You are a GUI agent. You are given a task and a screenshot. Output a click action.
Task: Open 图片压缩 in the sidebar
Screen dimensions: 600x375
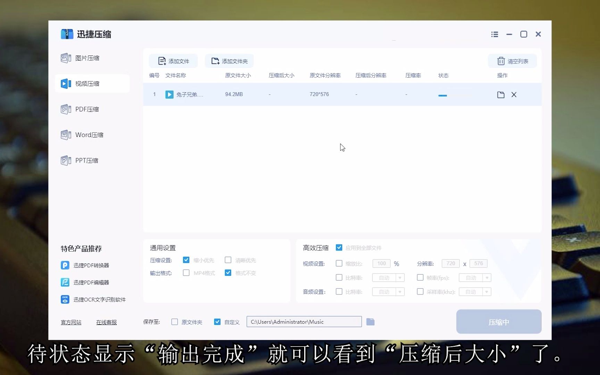tap(80, 58)
